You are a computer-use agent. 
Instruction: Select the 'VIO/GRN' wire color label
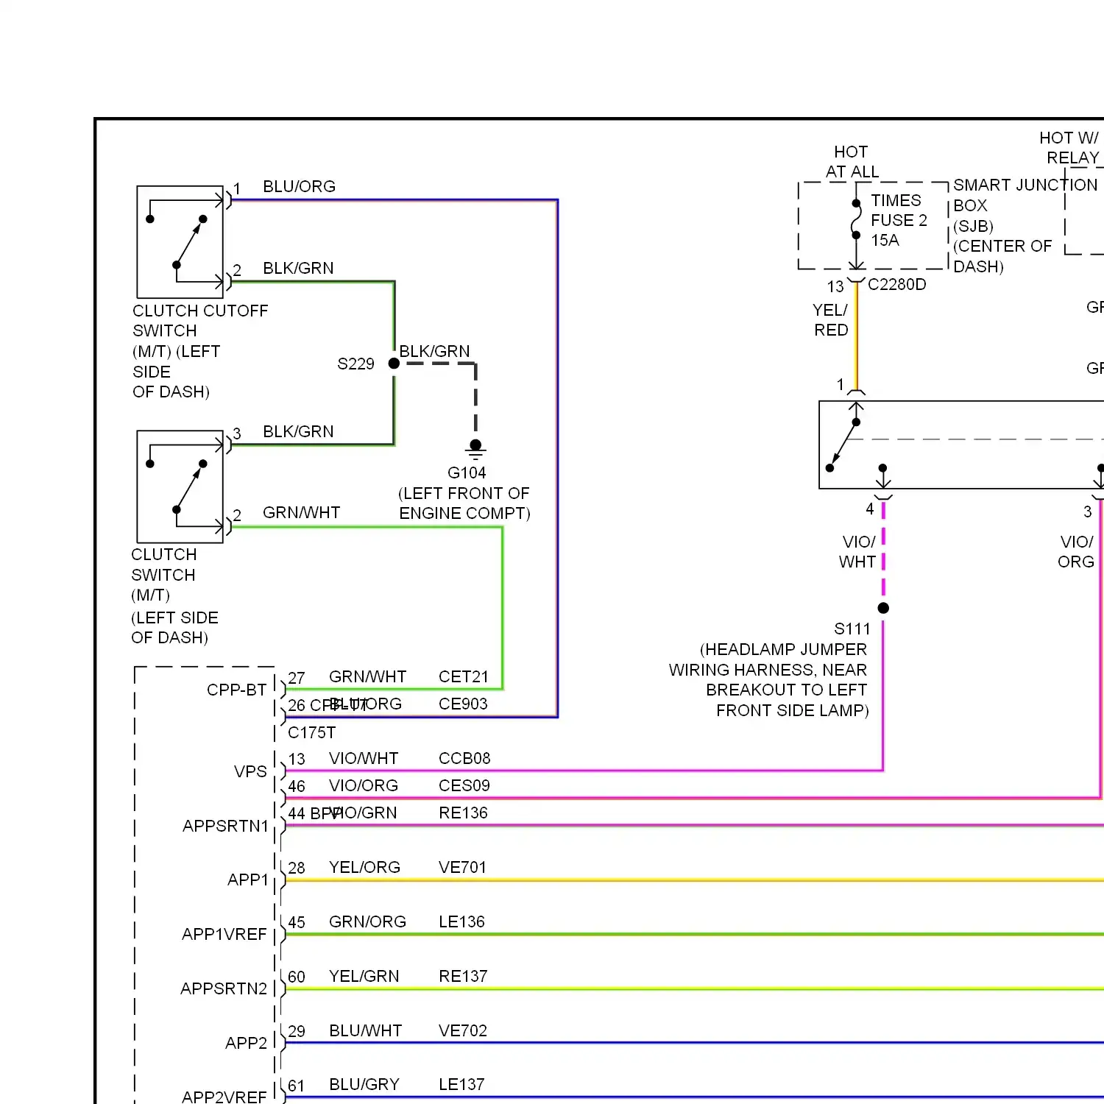coord(364,813)
